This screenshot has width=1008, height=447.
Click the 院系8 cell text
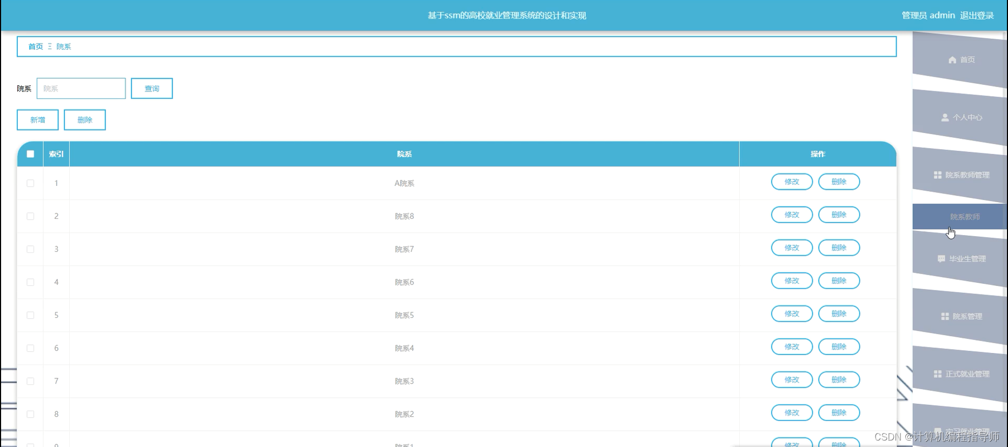pos(404,216)
